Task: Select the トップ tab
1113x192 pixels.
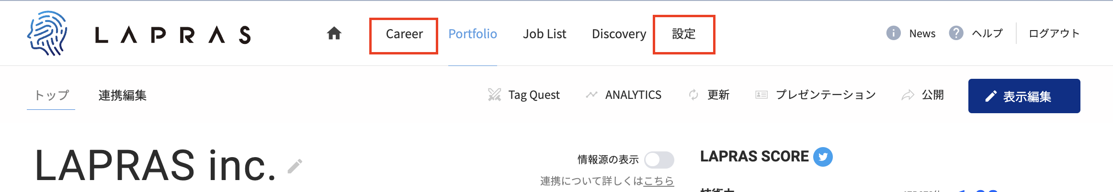Action: pyautogui.click(x=51, y=96)
